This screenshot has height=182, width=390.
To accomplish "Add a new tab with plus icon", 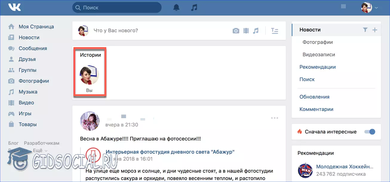I will [x=375, y=30].
